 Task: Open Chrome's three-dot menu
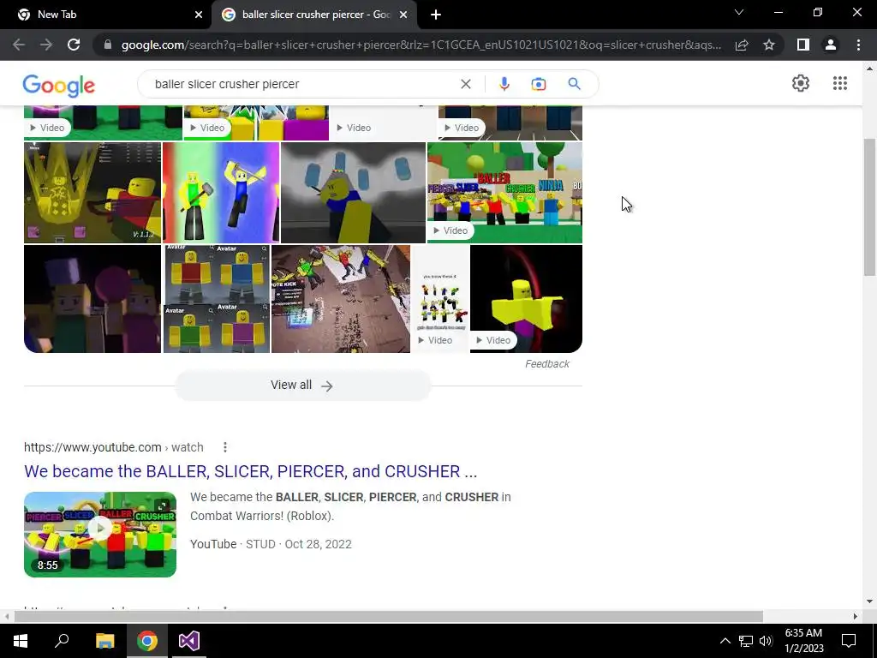[x=858, y=45]
